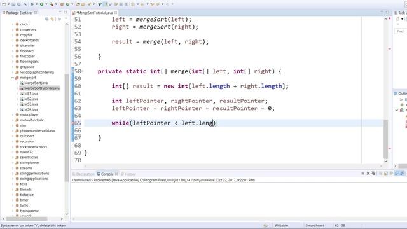Click the error marker on line 65
The height and width of the screenshot is (229, 407).
pyautogui.click(x=73, y=123)
